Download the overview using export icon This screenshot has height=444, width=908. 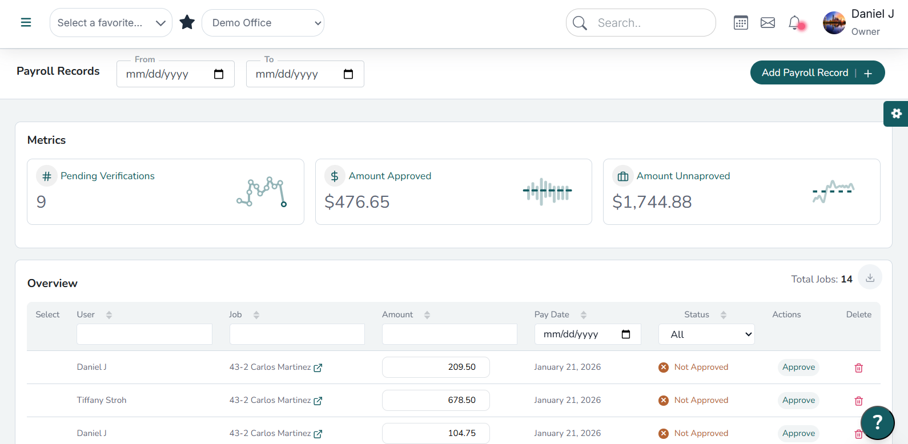click(x=870, y=278)
